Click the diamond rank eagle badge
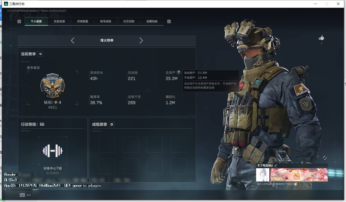 coord(52,86)
